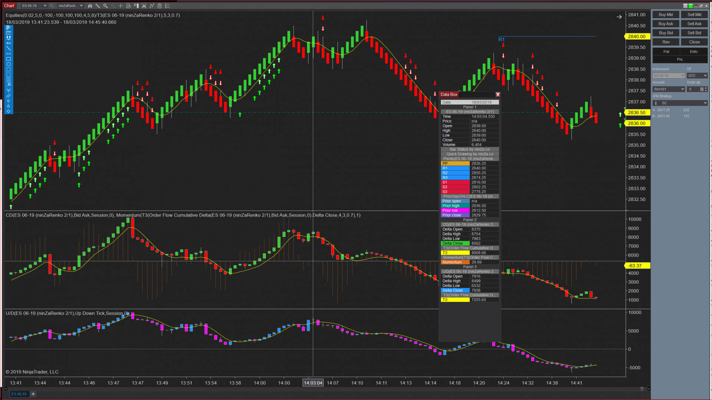Select the ES 06-19 bottom tab
This screenshot has height=400, width=712.
click(x=19, y=394)
